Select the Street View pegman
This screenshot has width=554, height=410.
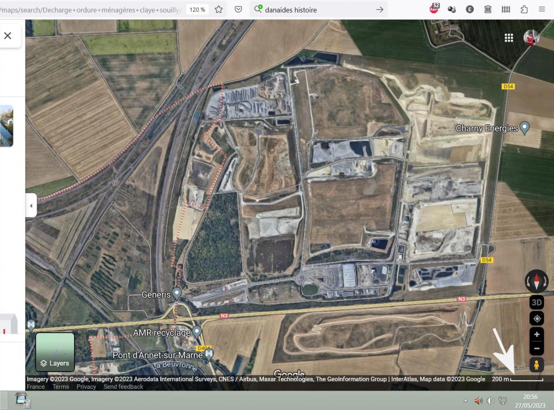point(537,365)
